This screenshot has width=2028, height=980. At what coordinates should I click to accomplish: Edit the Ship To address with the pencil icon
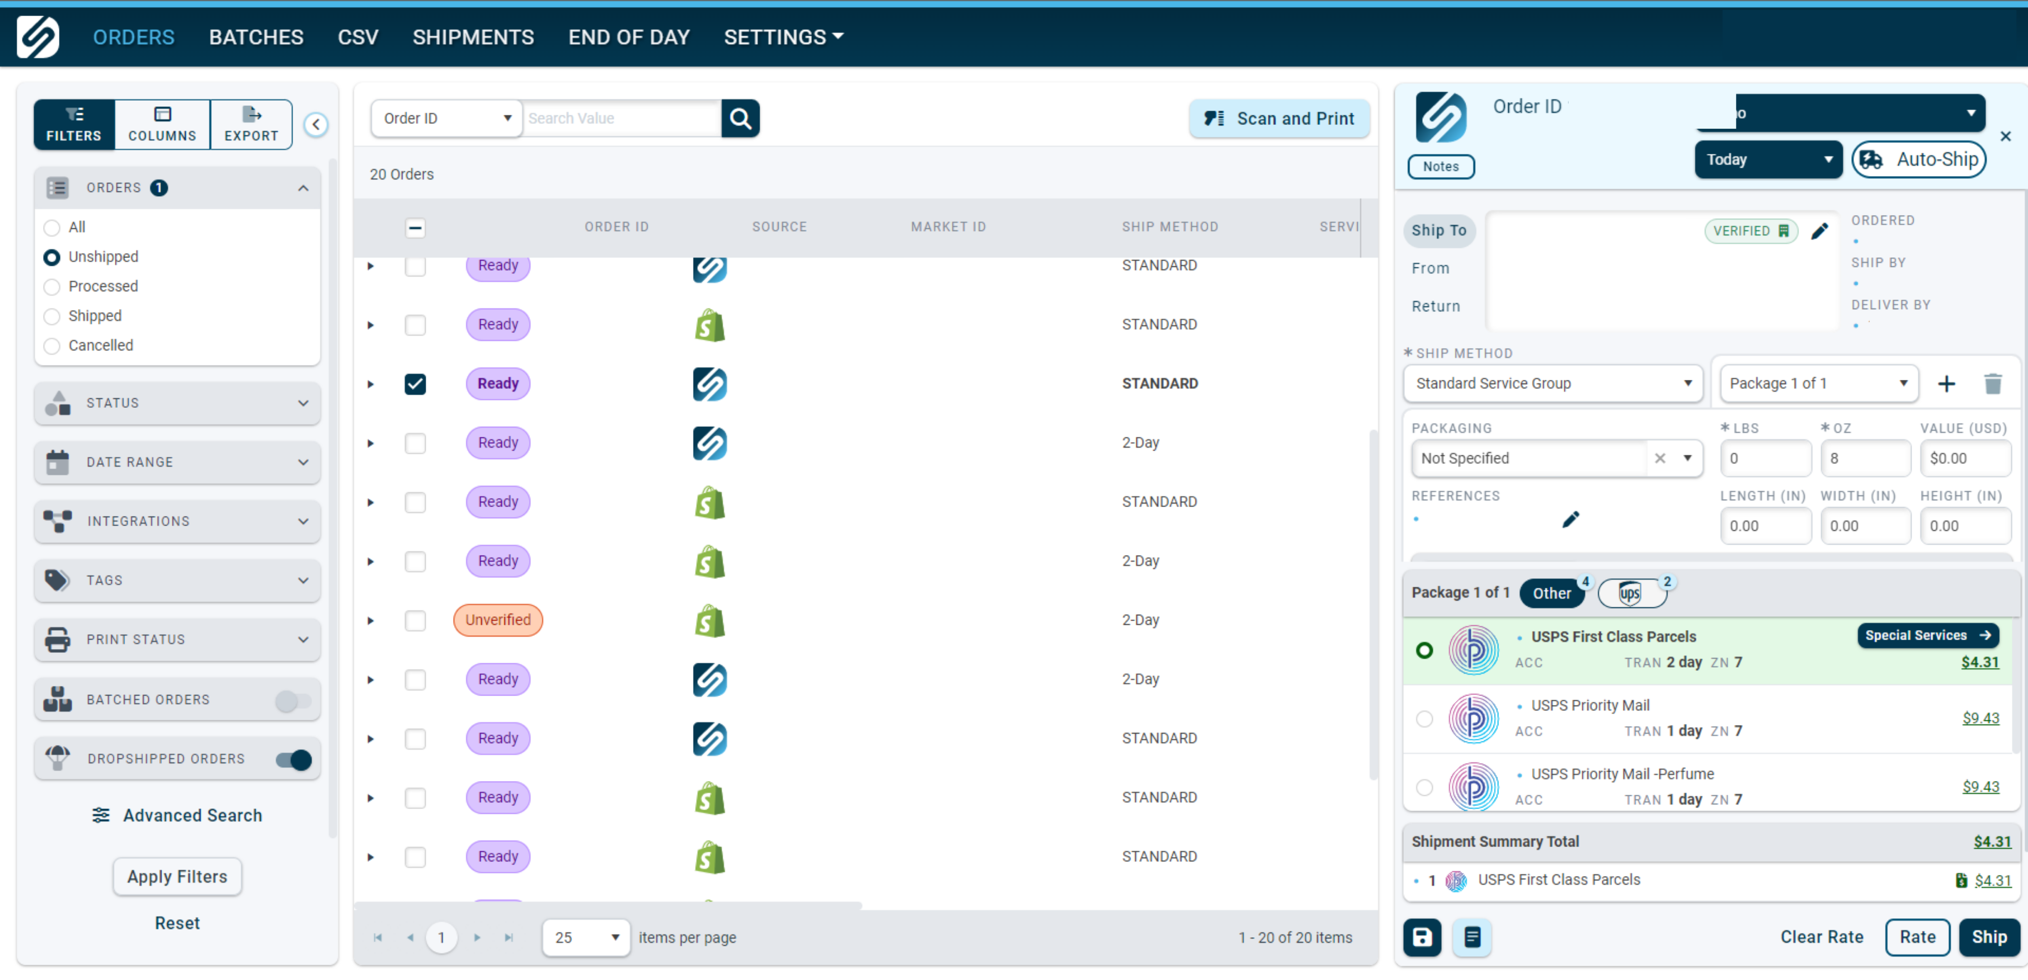click(x=1820, y=231)
